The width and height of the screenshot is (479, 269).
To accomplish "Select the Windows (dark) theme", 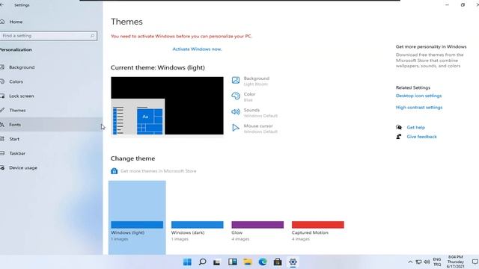I will (x=198, y=217).
